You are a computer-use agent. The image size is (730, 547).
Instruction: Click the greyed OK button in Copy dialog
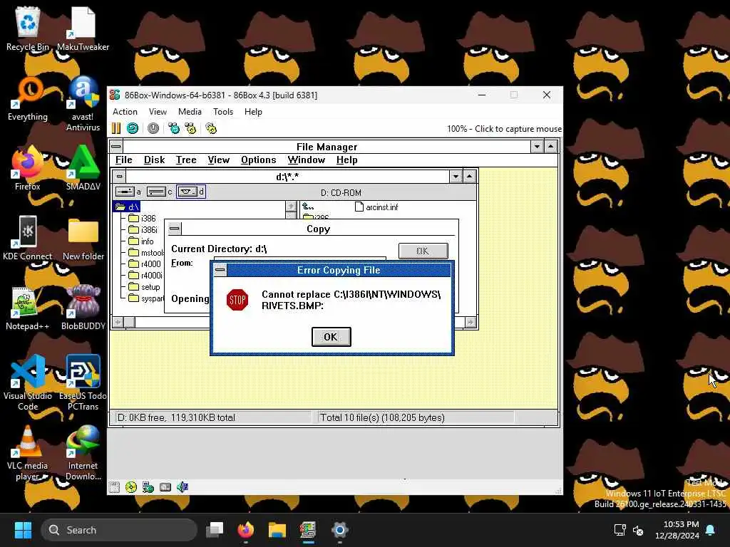423,251
